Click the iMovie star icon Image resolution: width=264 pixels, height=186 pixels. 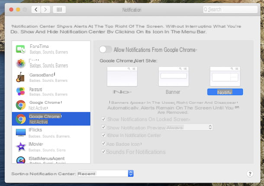[x=21, y=147]
